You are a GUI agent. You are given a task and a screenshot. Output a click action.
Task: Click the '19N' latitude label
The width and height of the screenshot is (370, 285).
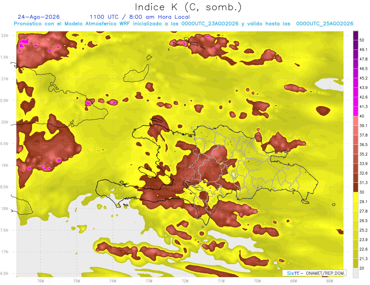pyautogui.click(x=5, y=165)
